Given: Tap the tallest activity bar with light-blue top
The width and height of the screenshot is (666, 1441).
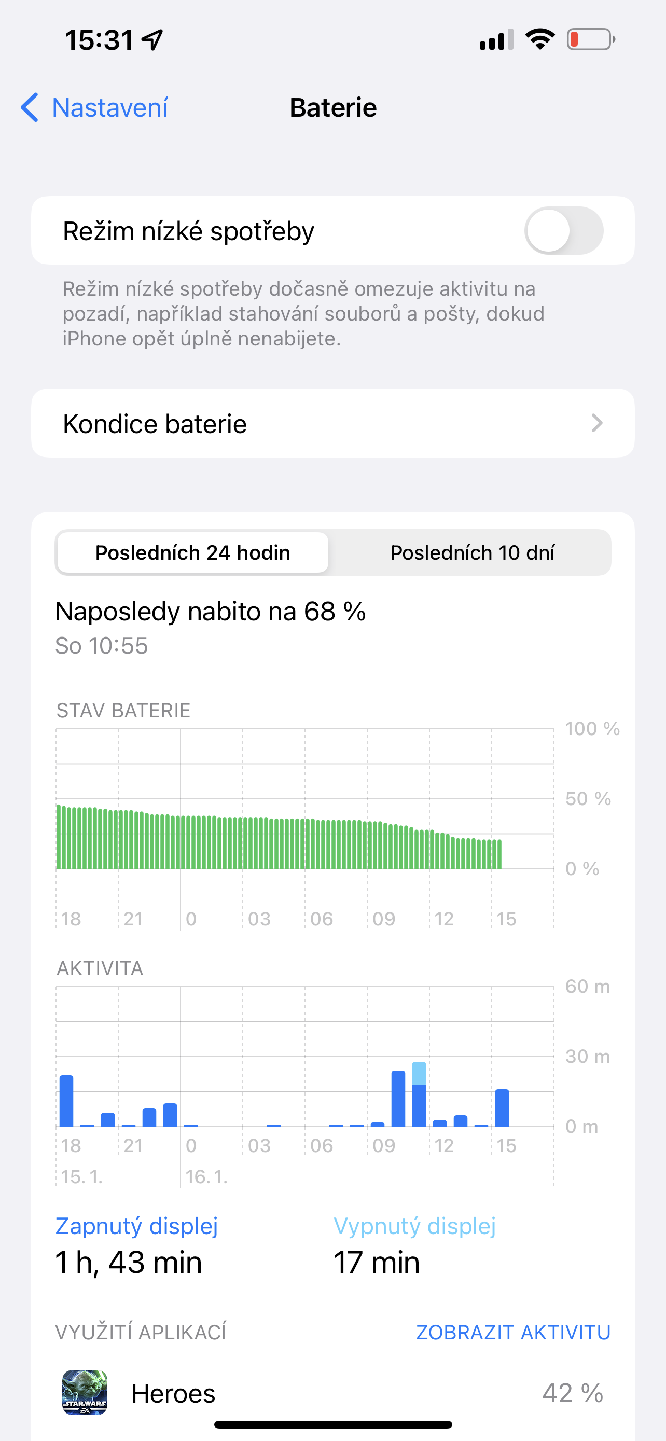Looking at the screenshot, I should tap(419, 1094).
